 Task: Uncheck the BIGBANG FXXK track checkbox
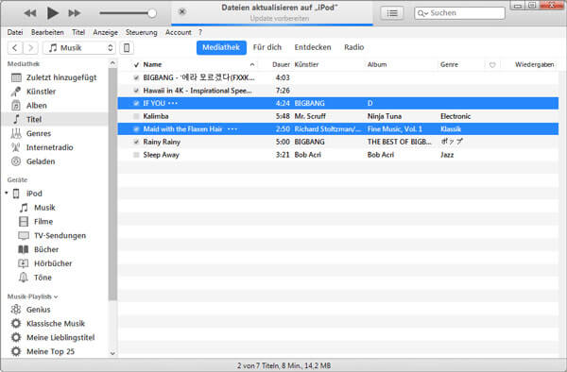136,77
